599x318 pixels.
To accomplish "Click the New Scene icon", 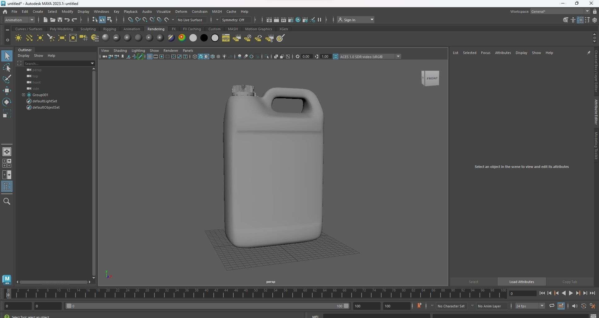I will point(46,20).
